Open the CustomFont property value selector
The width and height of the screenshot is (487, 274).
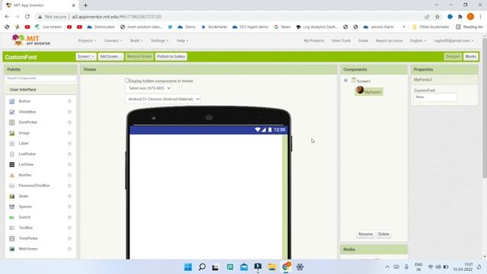click(x=434, y=97)
